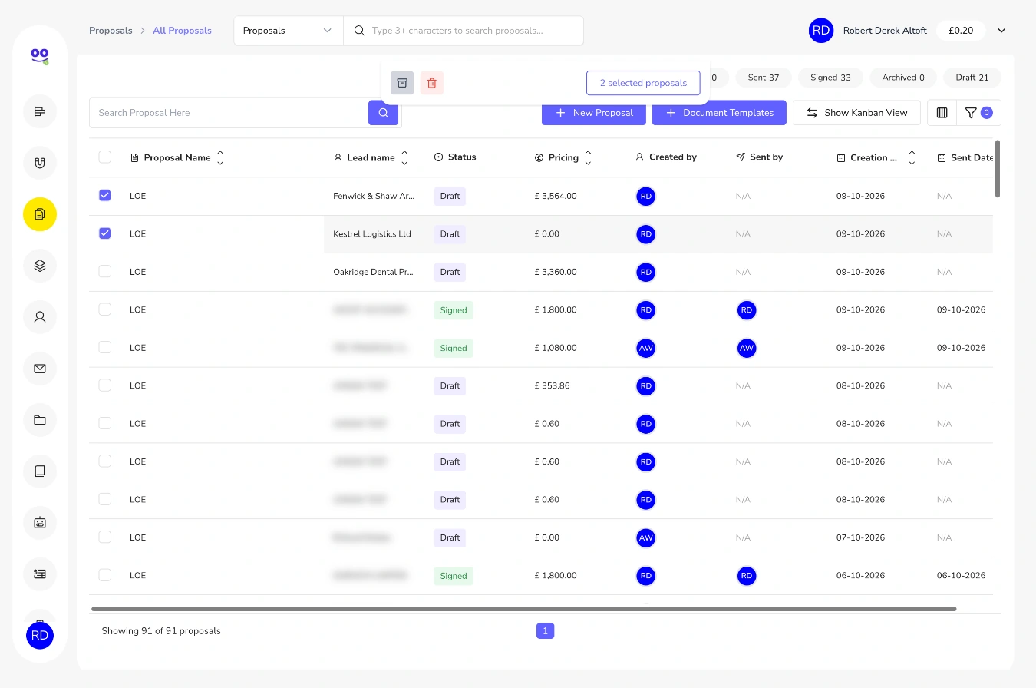Viewport: 1036px width, 688px height.
Task: Check the £353.86 row checkbox
Action: (105, 385)
